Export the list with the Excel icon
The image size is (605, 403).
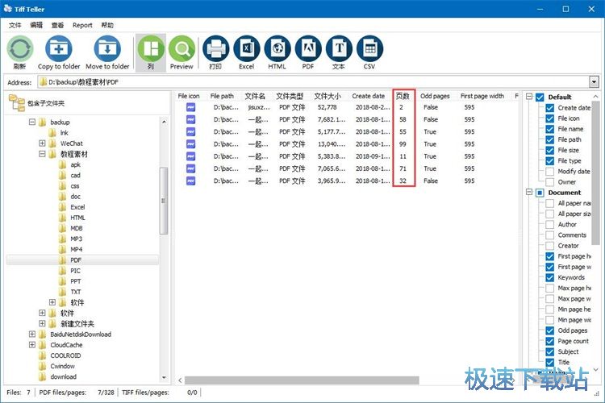pos(246,50)
